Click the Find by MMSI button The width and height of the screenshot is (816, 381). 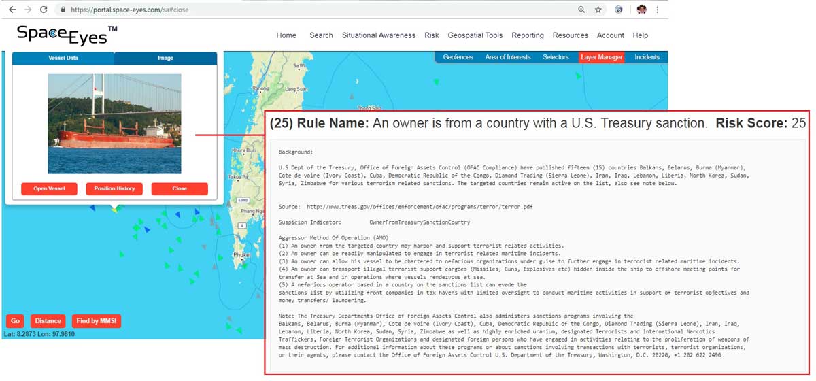tap(96, 321)
